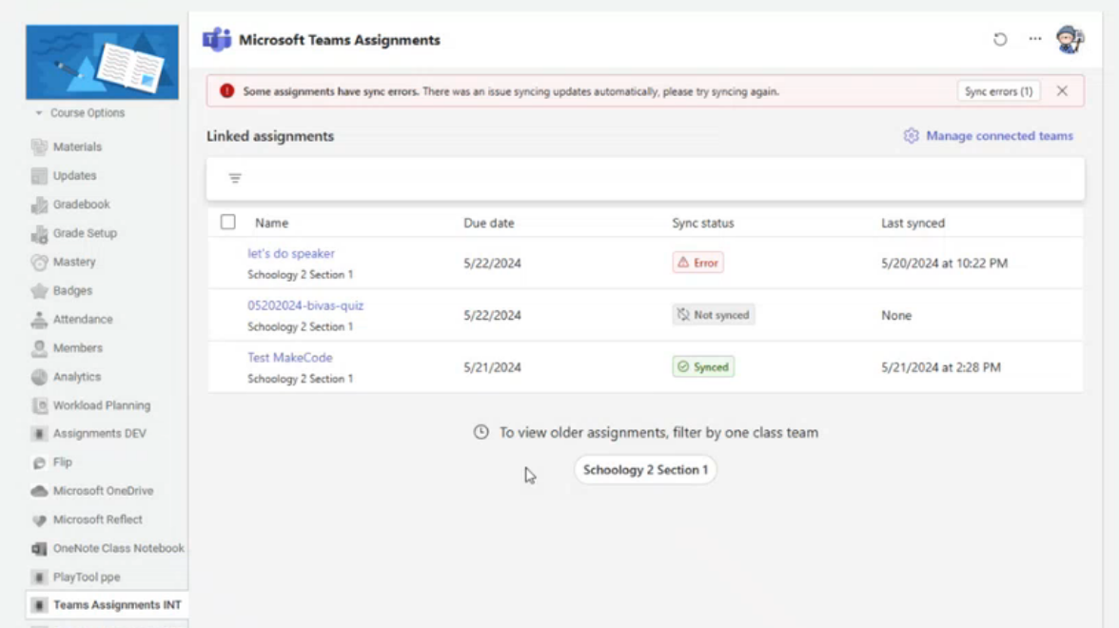Viewport: 1119px width, 628px height.
Task: Click the course banner thumbnail image
Action: tap(102, 62)
